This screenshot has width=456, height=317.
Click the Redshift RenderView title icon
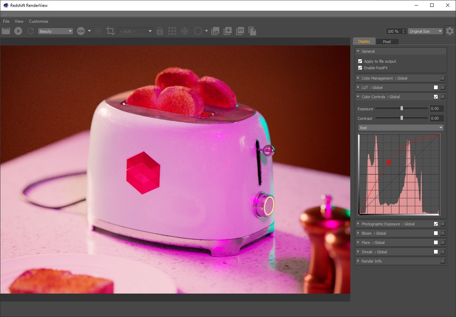(6, 5)
